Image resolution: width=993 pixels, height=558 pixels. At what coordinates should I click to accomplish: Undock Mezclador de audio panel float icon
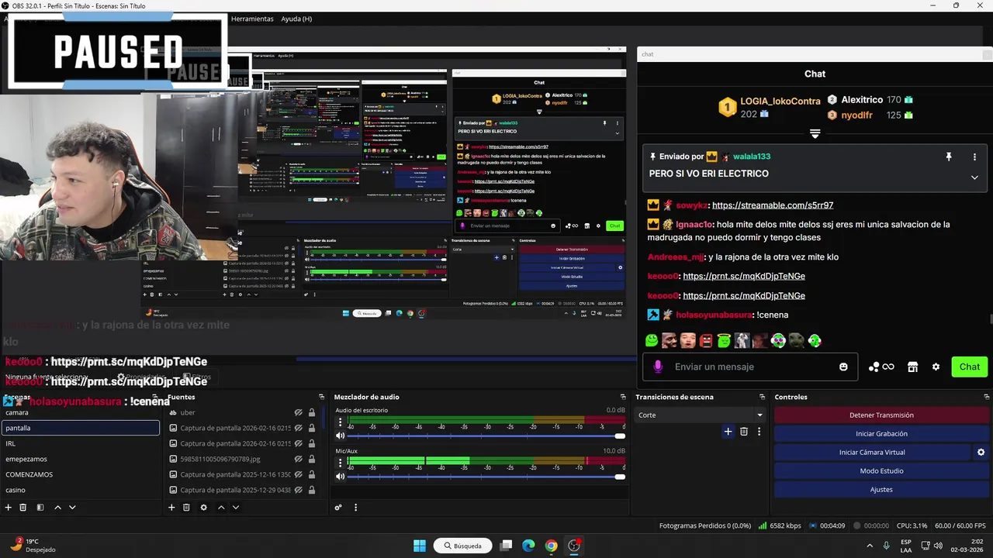623,397
